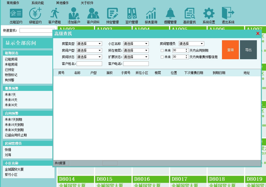This screenshot has width=266, height=187.
Task: Enable the 天内合同到期 checkbox
Action: (x=162, y=50)
